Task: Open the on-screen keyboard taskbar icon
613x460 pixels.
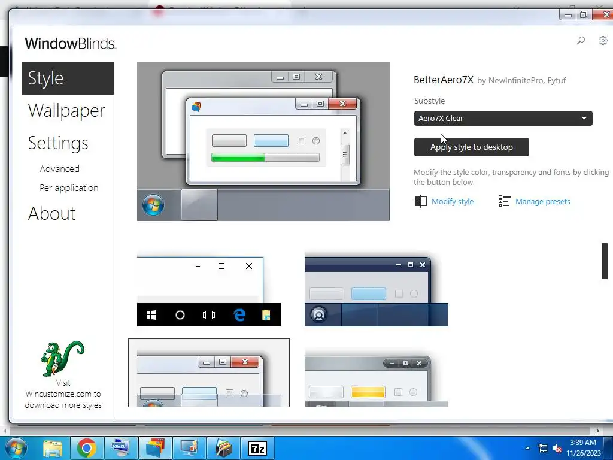Action: coord(121,448)
